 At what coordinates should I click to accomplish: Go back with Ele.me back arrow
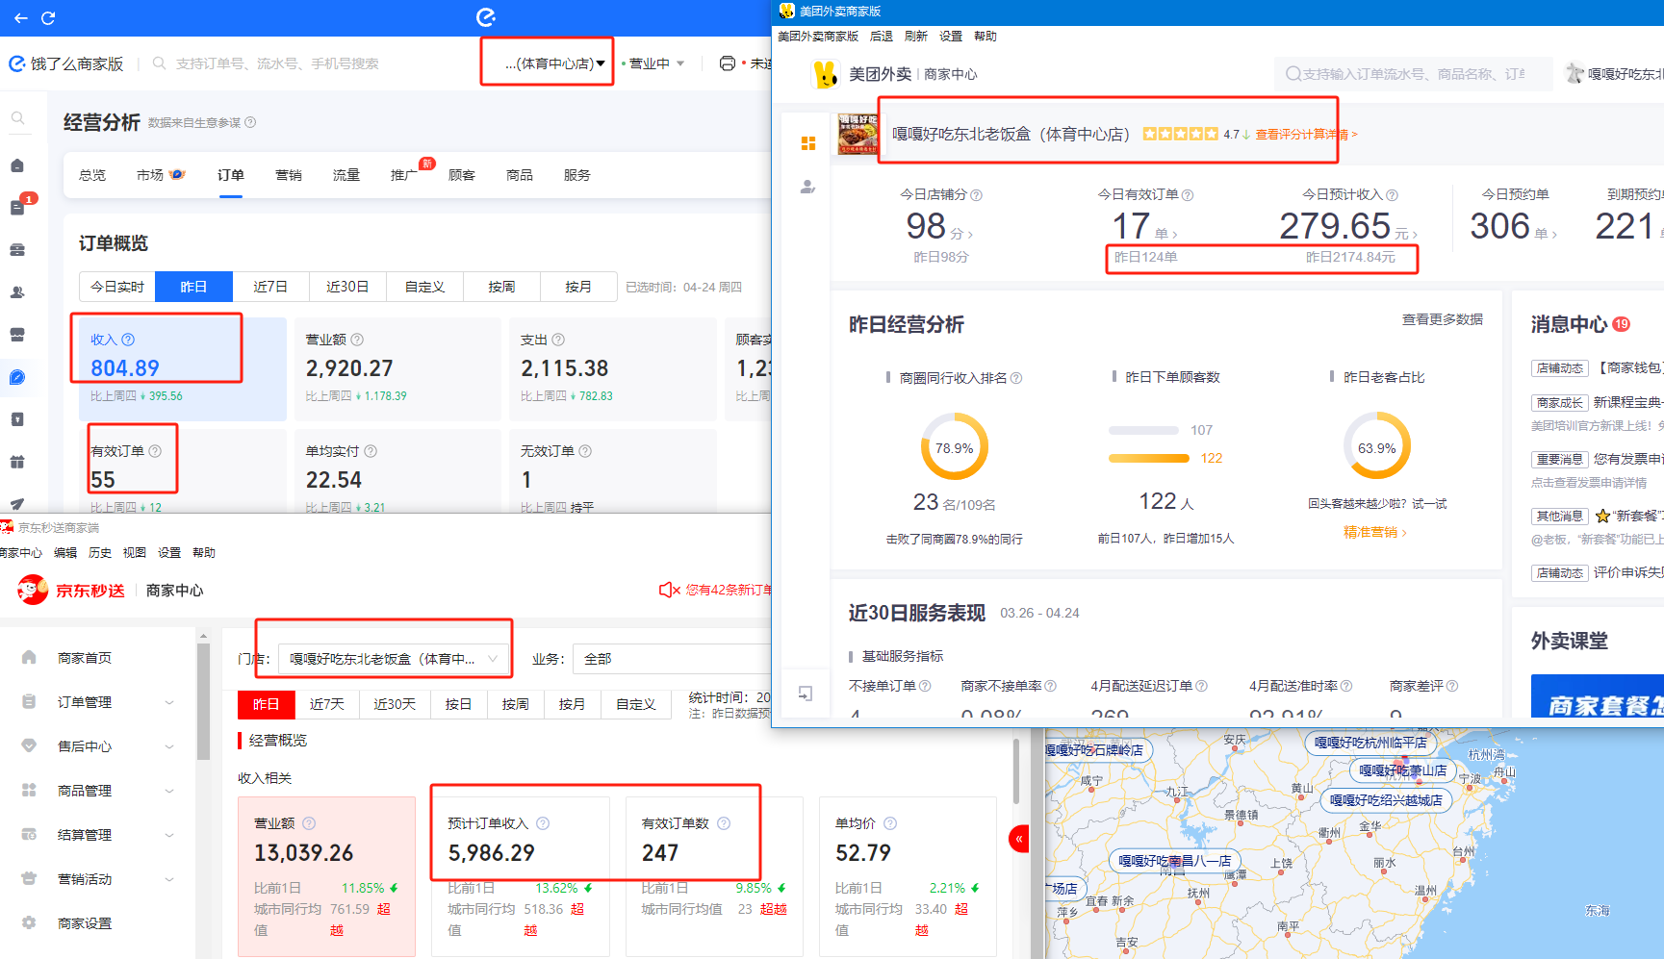21,17
